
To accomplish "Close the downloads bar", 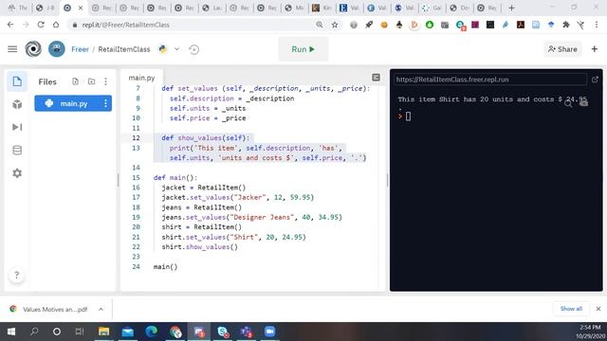I will [x=598, y=309].
